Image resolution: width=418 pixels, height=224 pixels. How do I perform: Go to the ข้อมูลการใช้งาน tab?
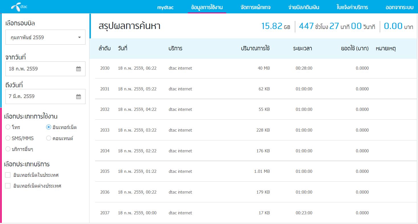pos(207,7)
